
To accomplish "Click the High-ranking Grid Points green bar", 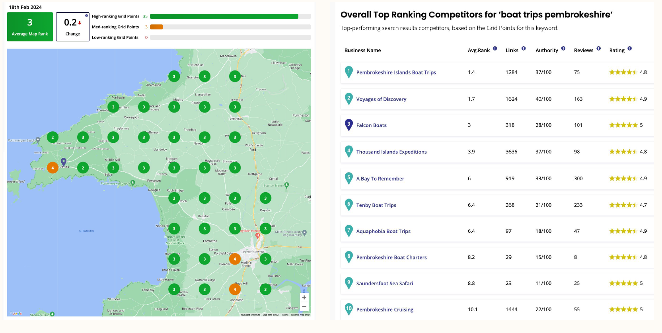I will click(224, 16).
